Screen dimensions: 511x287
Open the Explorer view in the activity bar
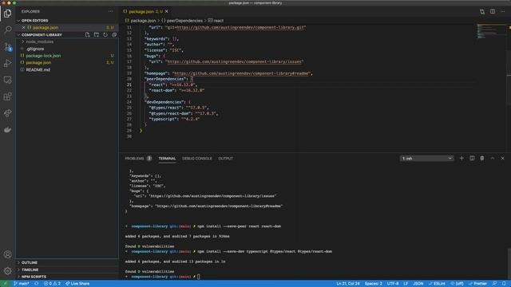[x=7, y=14]
